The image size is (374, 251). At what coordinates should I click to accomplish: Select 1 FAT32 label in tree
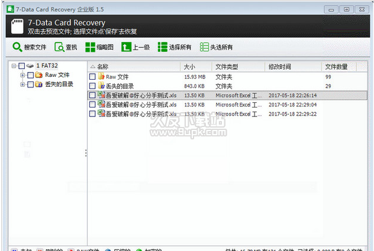coord(47,66)
